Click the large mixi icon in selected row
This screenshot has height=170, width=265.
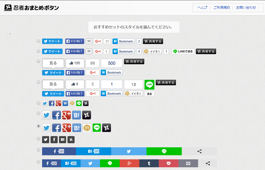(x=87, y=128)
